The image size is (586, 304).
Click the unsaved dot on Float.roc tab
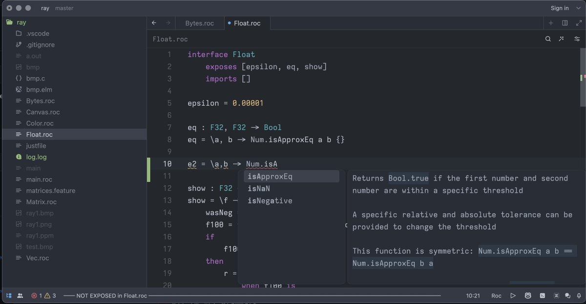[x=230, y=23]
